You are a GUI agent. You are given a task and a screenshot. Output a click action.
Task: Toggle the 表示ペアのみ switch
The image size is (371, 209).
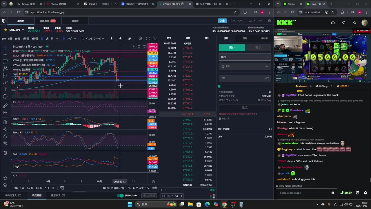pyautogui.click(x=120, y=195)
